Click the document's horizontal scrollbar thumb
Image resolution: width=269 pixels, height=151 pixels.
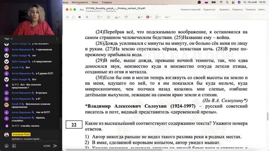pos(114,150)
